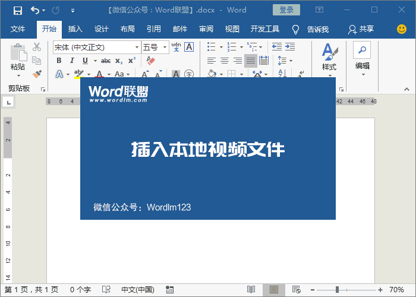Collapse the ribbon with the chevron

coord(406,89)
